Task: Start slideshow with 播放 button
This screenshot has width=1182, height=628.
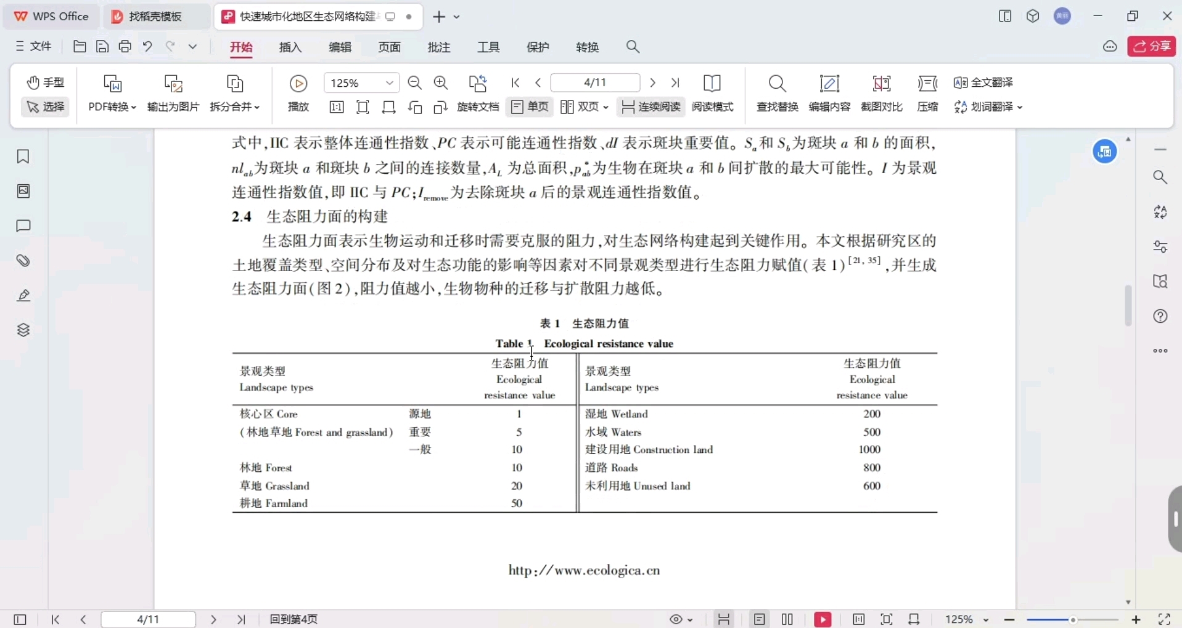Action: [298, 94]
